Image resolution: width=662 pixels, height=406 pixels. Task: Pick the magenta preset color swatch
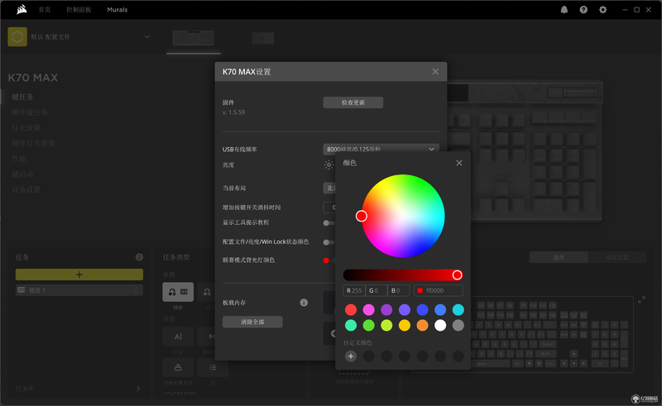[x=368, y=310]
